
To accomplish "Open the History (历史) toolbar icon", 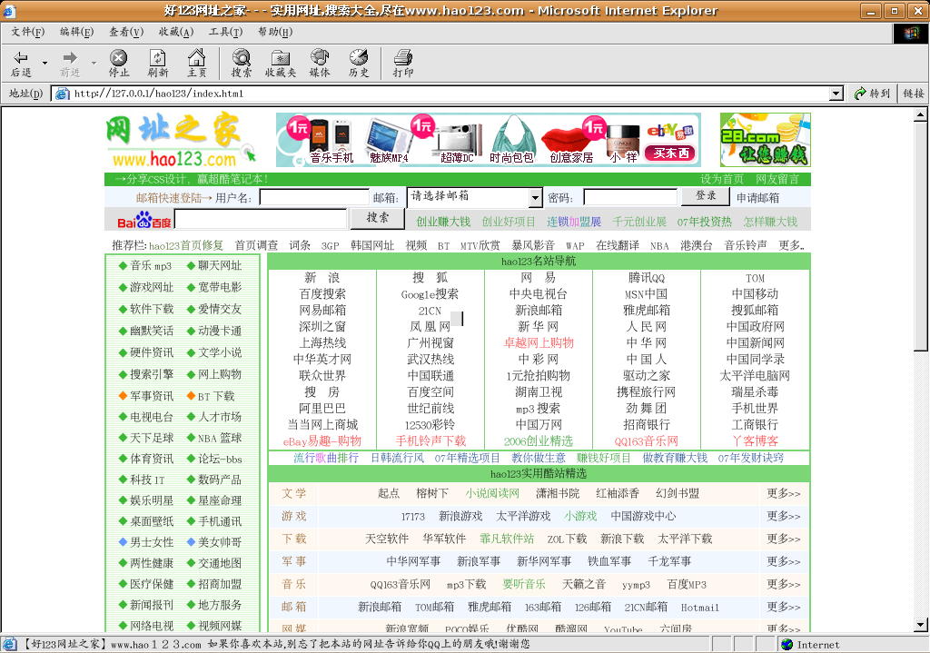I will 358,57.
